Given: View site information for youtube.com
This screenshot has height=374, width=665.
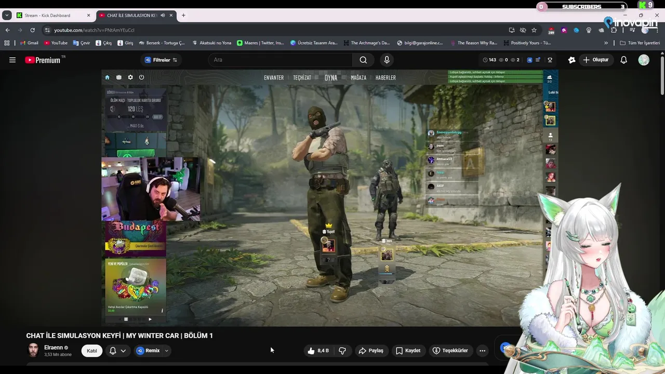Looking at the screenshot, I should tap(48, 30).
